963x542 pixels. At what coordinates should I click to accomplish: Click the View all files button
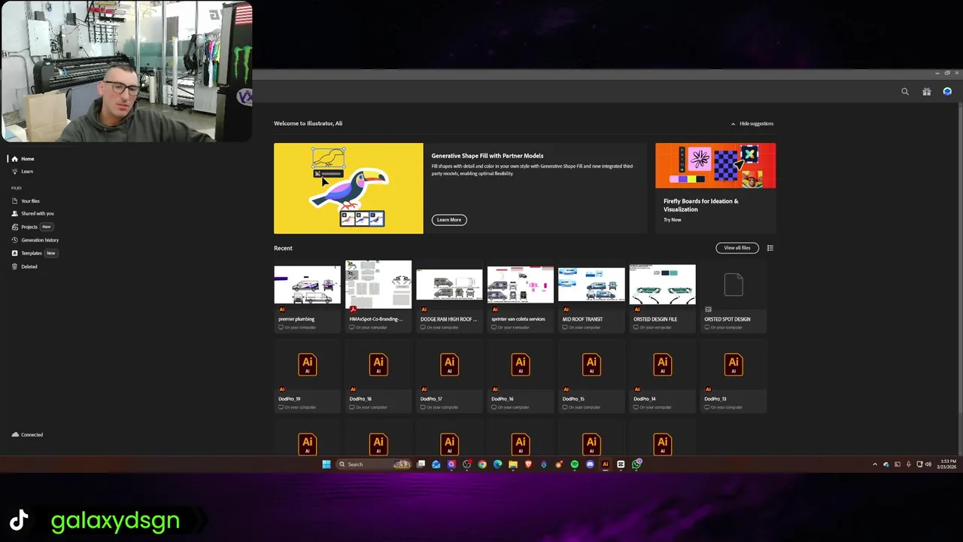point(737,248)
